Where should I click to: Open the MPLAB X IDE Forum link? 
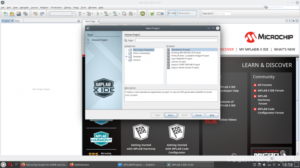click(270, 90)
